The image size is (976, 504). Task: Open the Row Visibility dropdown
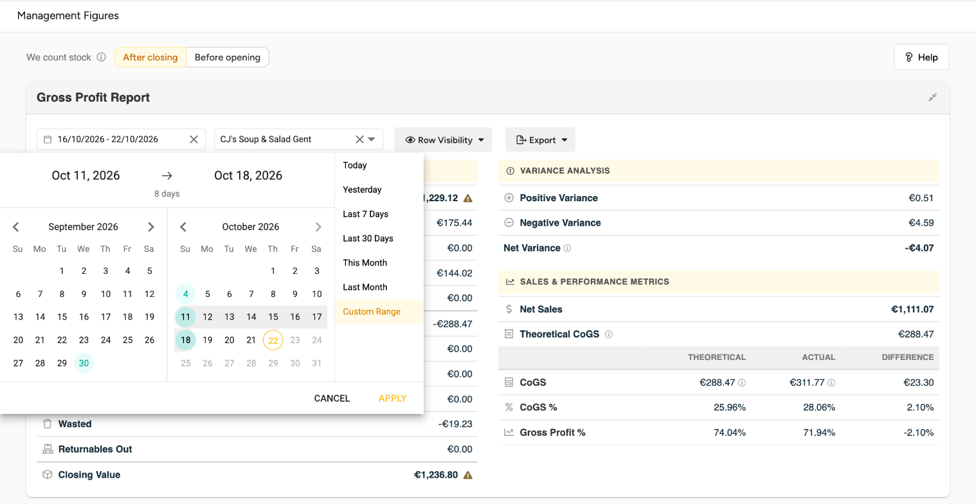tap(443, 139)
